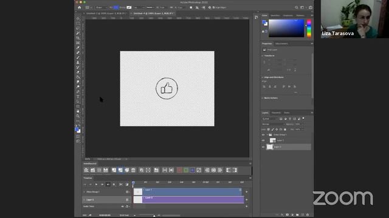
Task: Go to first frame in timeline
Action: (x=84, y=184)
